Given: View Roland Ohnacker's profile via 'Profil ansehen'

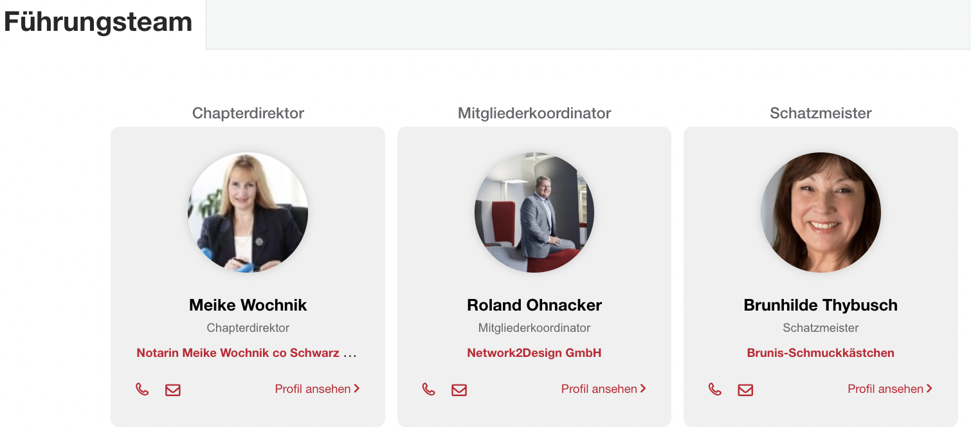Looking at the screenshot, I should 603,389.
